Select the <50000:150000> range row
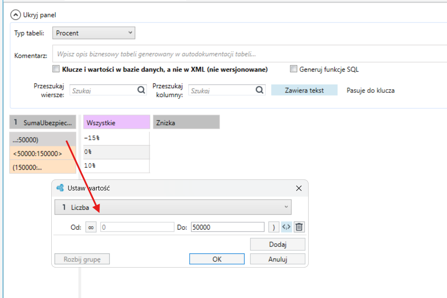This screenshot has width=447, height=298. 43,153
